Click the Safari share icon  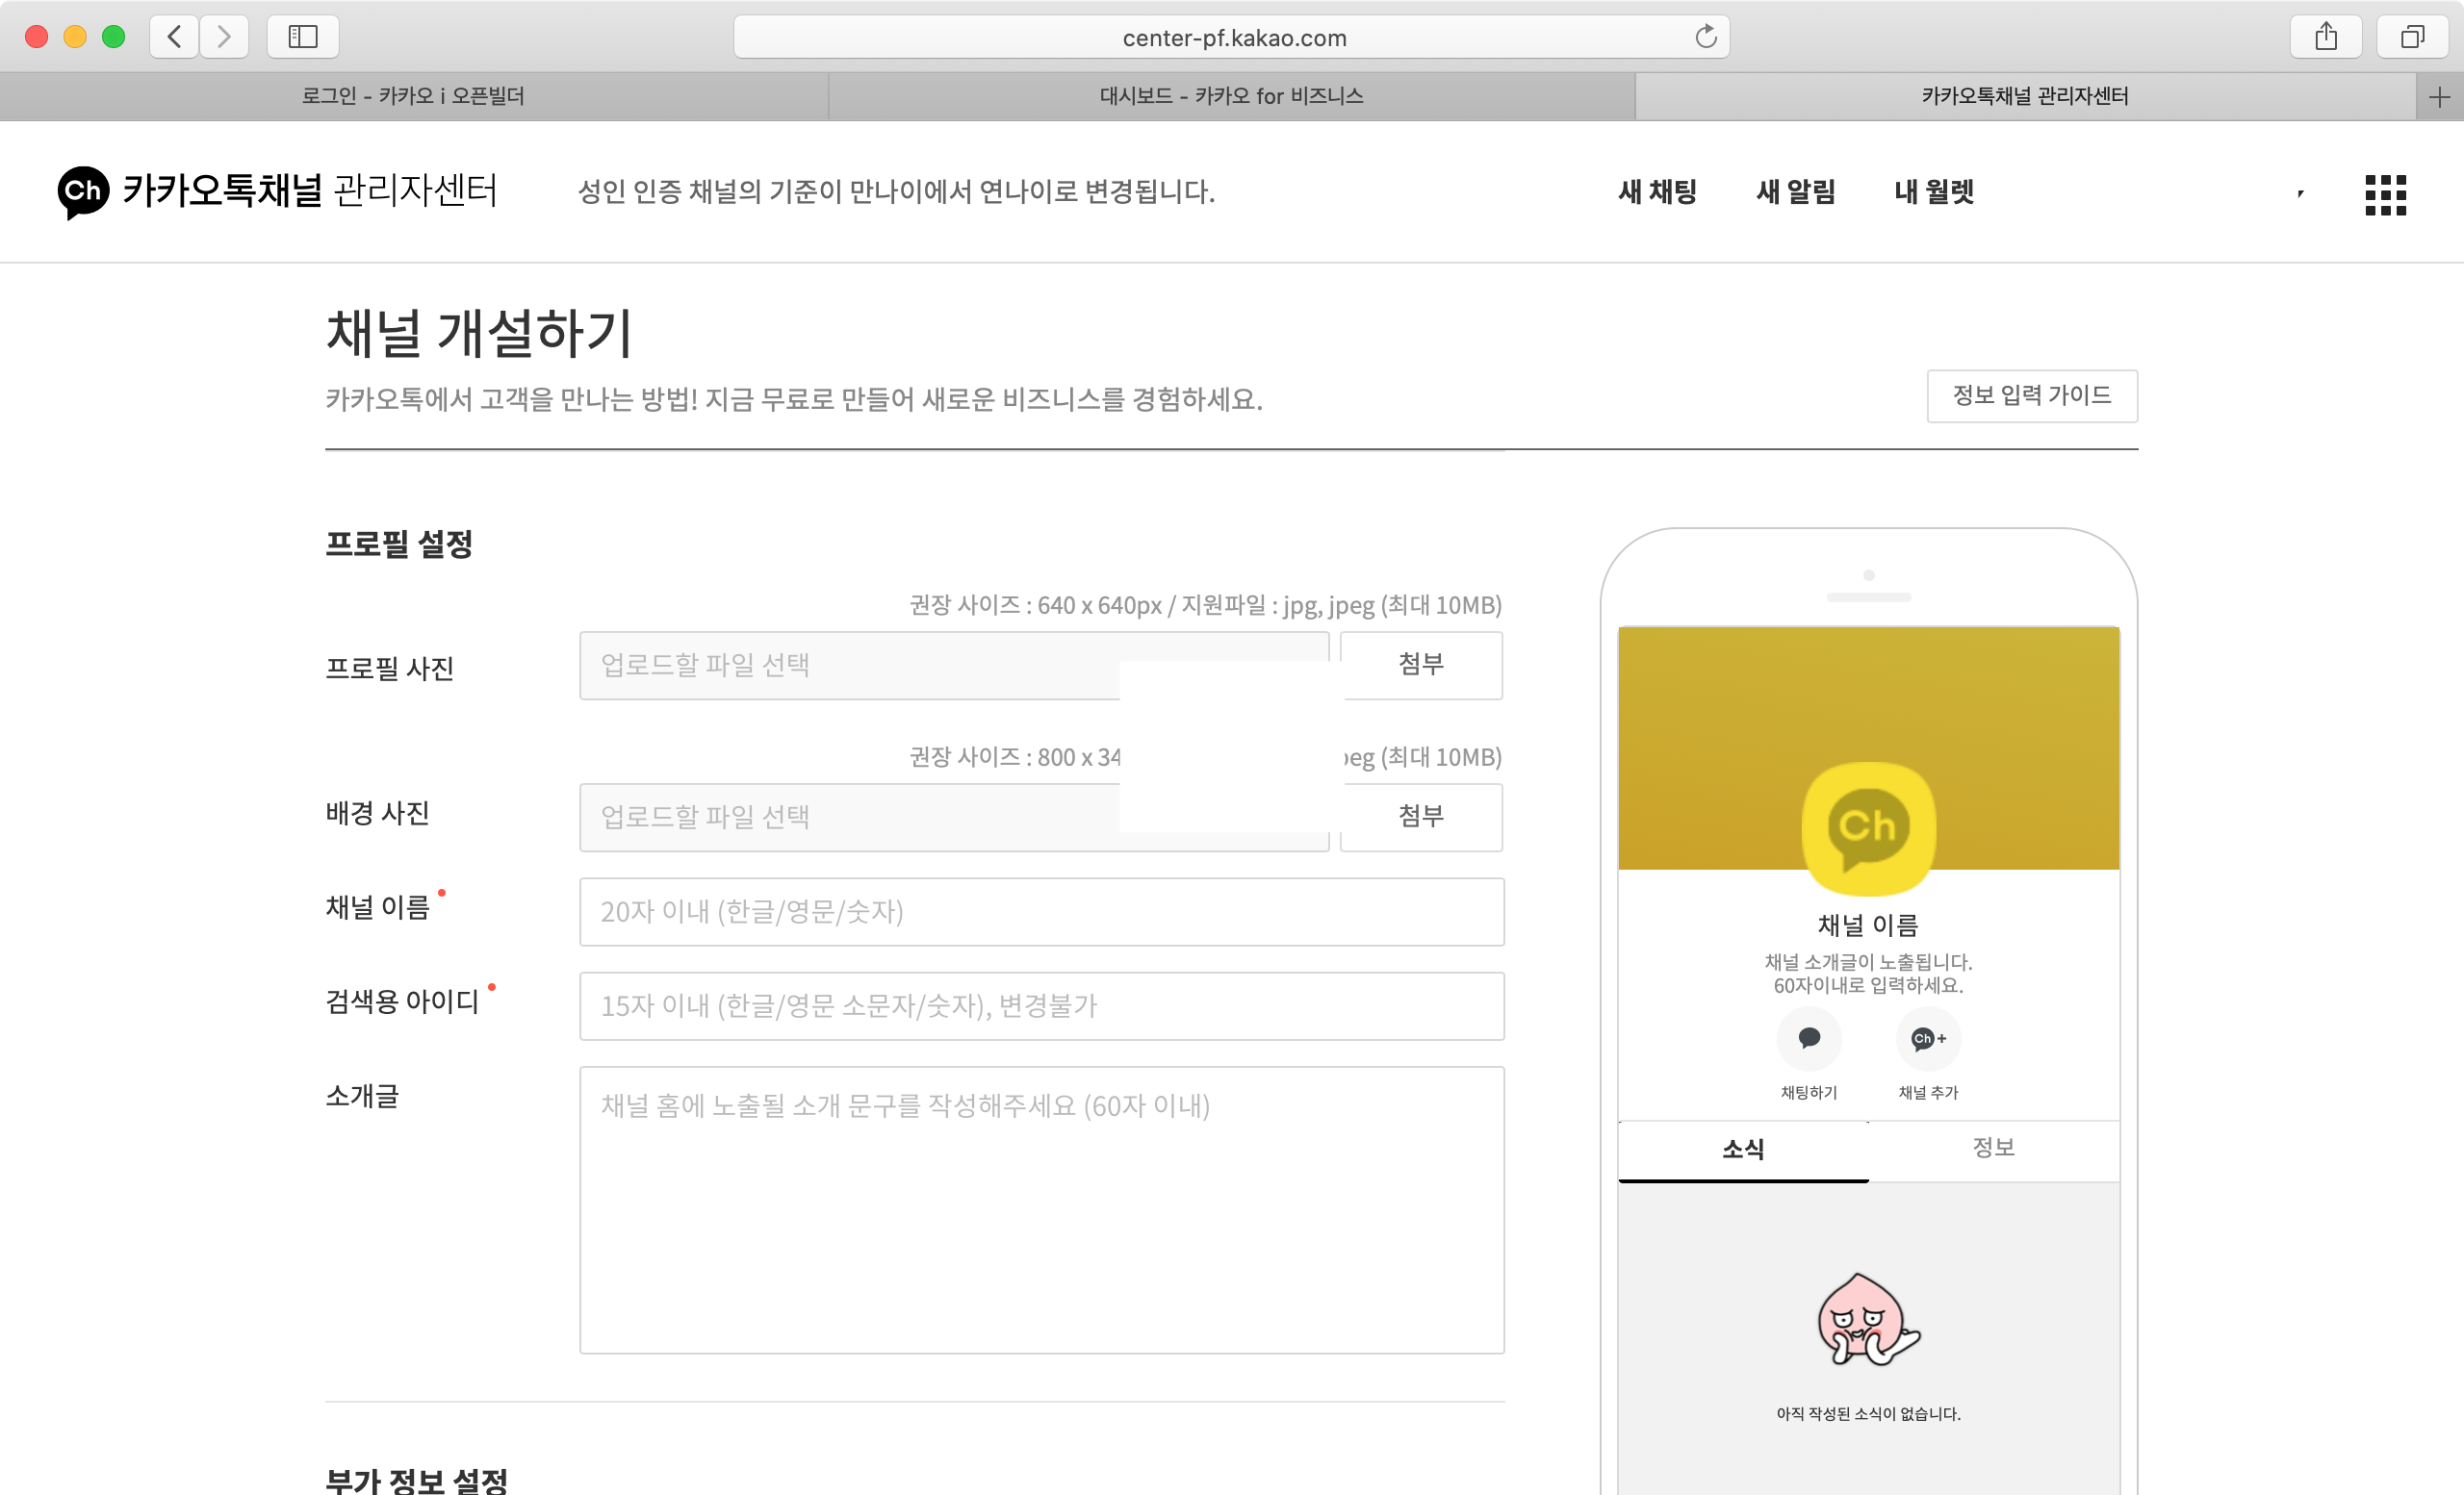[2325, 37]
